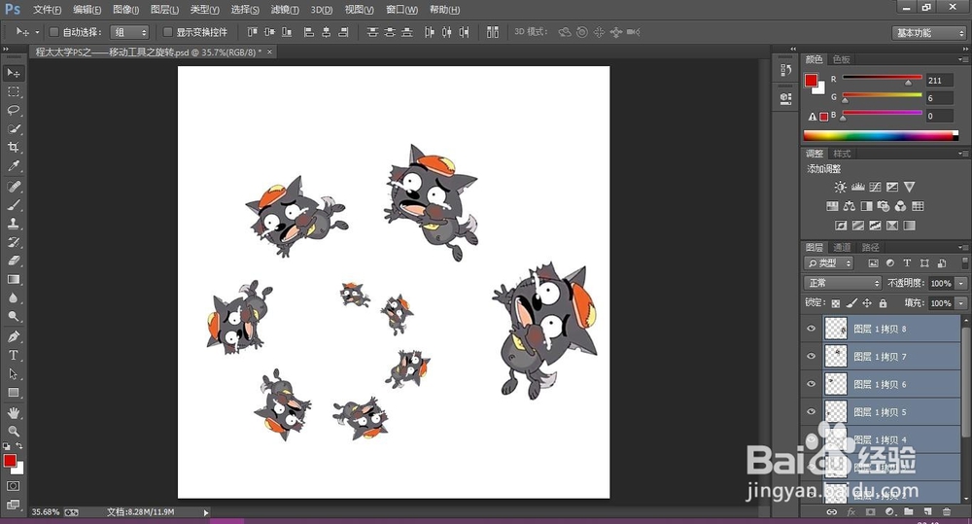
Task: Select the Dodge tool
Action: (x=13, y=317)
